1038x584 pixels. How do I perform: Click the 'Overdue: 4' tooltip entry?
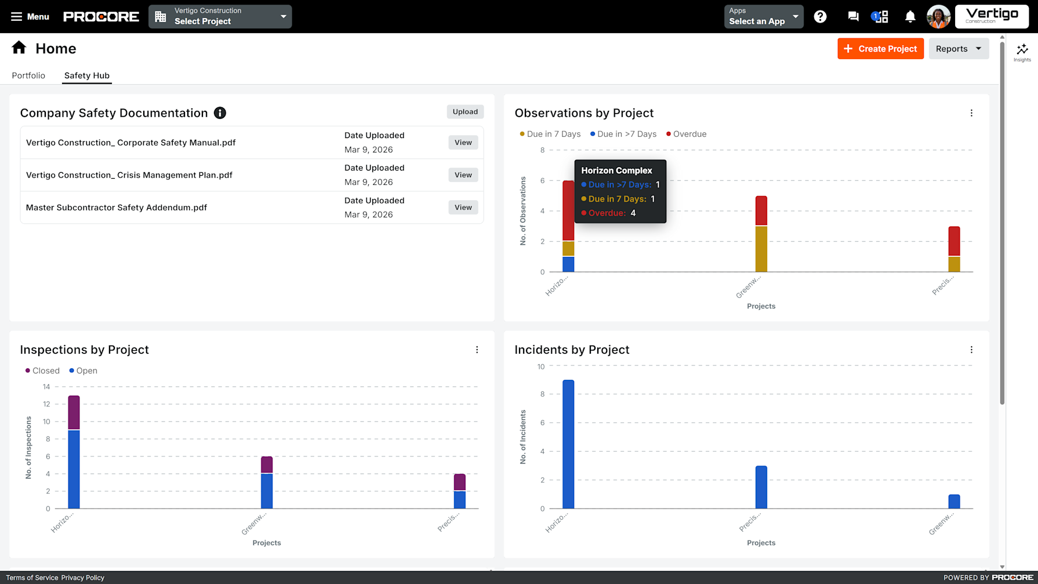[x=608, y=213]
